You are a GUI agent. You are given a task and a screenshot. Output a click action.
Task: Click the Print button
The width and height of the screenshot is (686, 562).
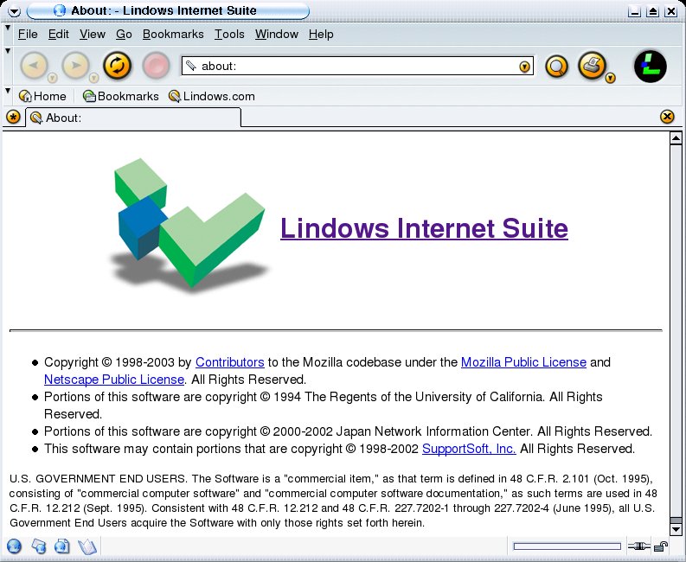point(592,66)
